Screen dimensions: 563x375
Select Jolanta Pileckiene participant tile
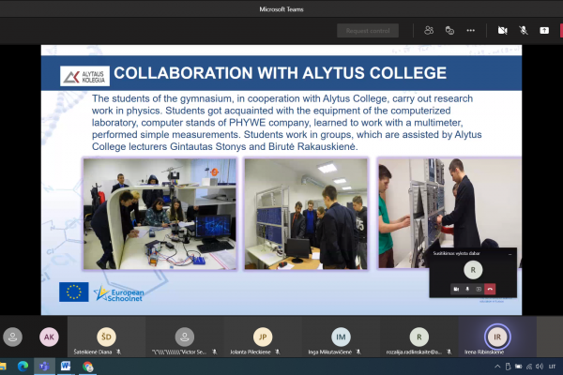[263, 337]
